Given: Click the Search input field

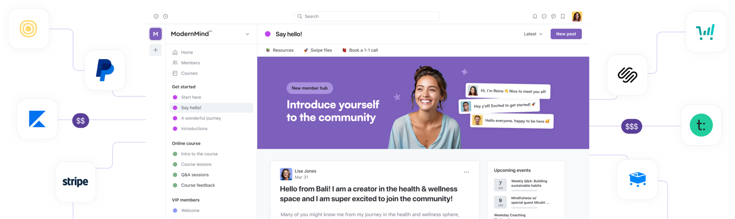Looking at the screenshot, I should click(x=367, y=16).
